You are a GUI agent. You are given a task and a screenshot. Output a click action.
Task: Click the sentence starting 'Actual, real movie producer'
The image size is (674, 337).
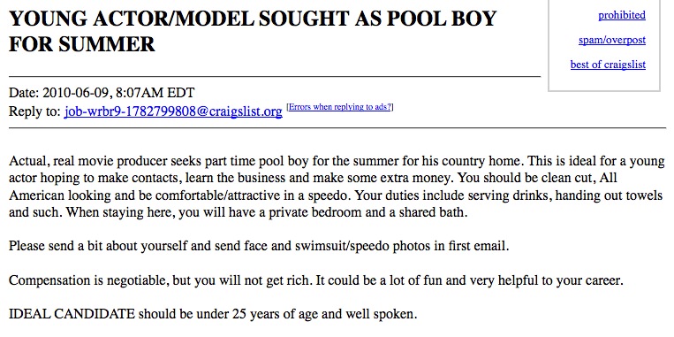point(266,162)
